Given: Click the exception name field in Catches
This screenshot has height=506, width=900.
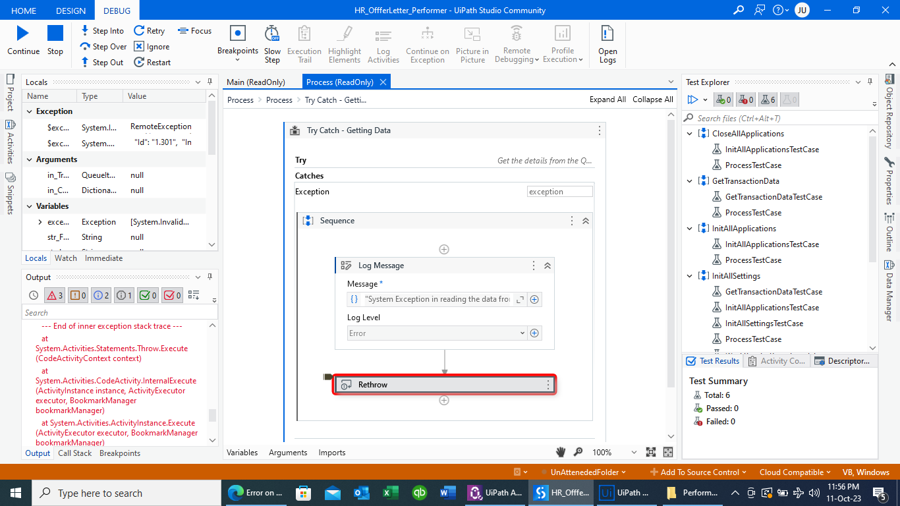Looking at the screenshot, I should (x=560, y=192).
